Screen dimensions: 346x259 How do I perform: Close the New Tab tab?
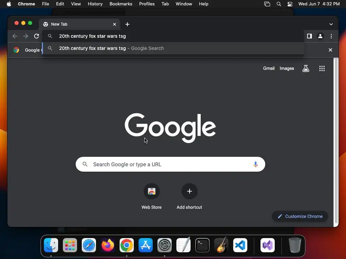click(115, 24)
